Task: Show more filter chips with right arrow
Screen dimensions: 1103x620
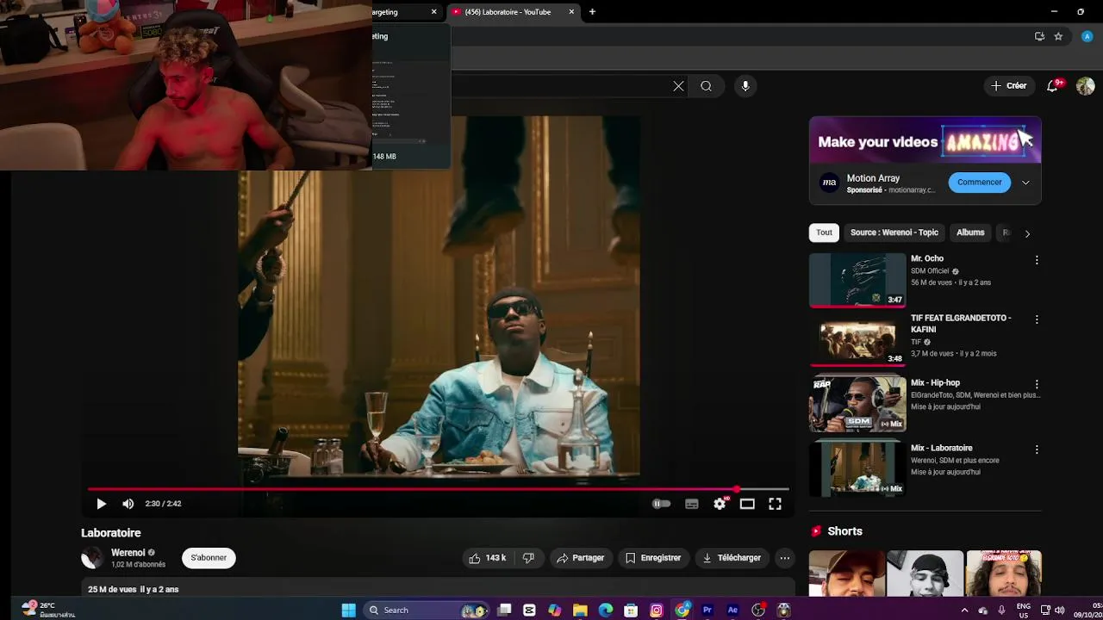Action: (1027, 233)
